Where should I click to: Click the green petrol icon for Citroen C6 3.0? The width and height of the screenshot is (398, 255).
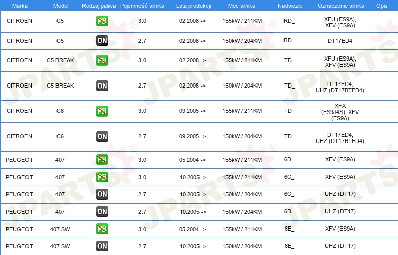[x=102, y=111]
